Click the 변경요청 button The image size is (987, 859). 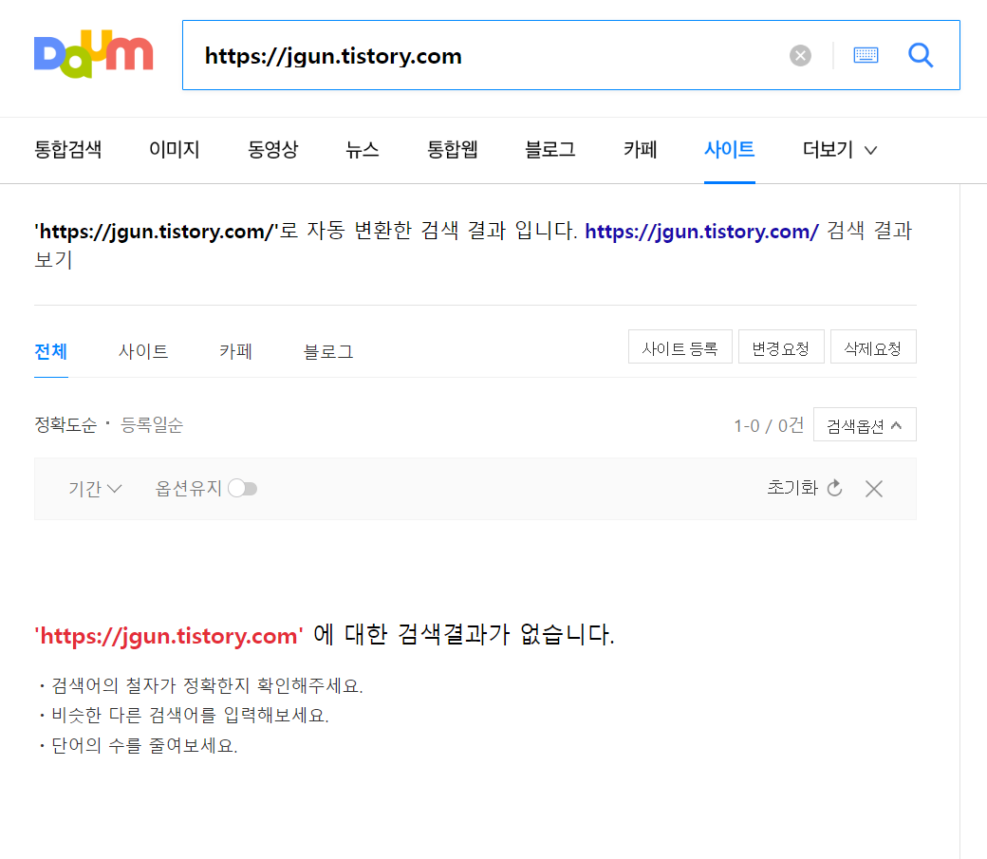pos(780,347)
